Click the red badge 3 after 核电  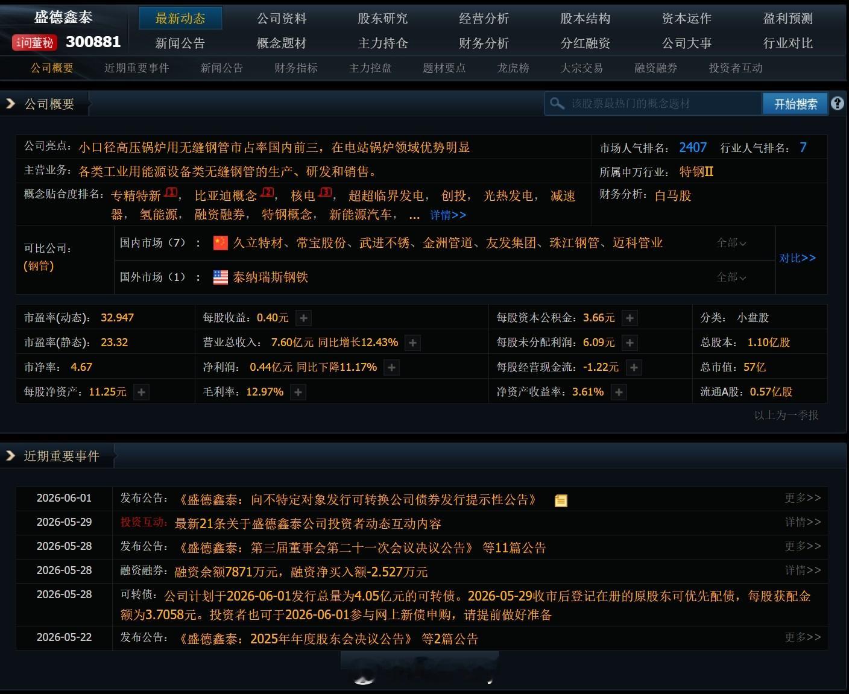(x=326, y=192)
